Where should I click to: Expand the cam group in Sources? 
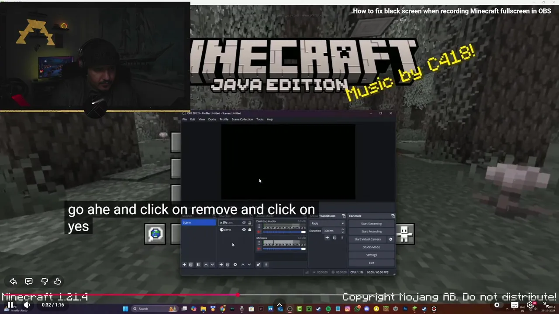pos(221,223)
